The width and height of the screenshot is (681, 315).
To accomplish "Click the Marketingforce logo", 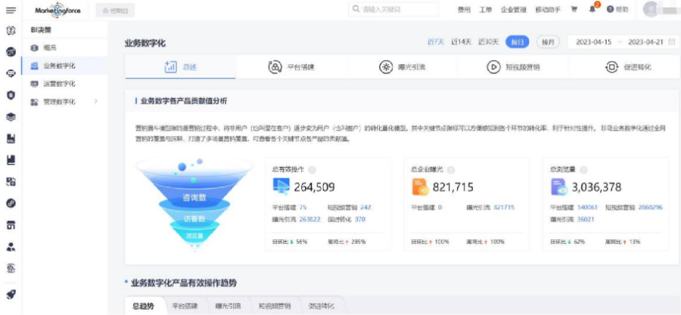I will click(x=58, y=10).
